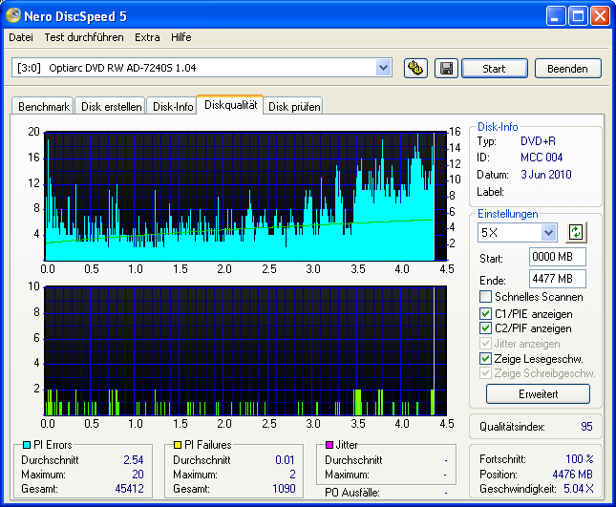Click the Start field showing 0000 MB
This screenshot has height=507, width=616.
[558, 257]
